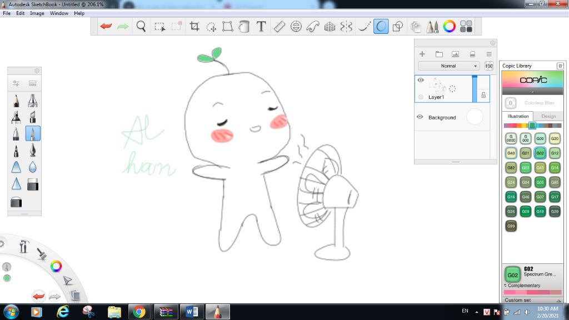569x320 pixels.
Task: Open the Color Editor wheel in toolbar
Action: point(449,26)
